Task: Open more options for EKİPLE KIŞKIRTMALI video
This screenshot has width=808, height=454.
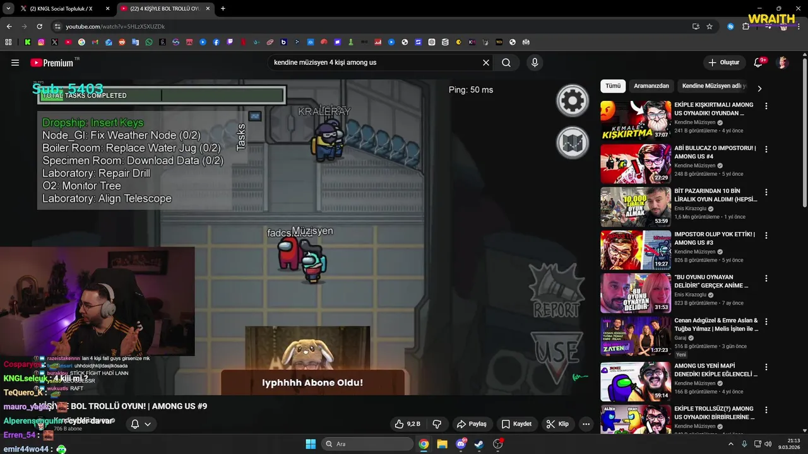Action: tap(766, 107)
